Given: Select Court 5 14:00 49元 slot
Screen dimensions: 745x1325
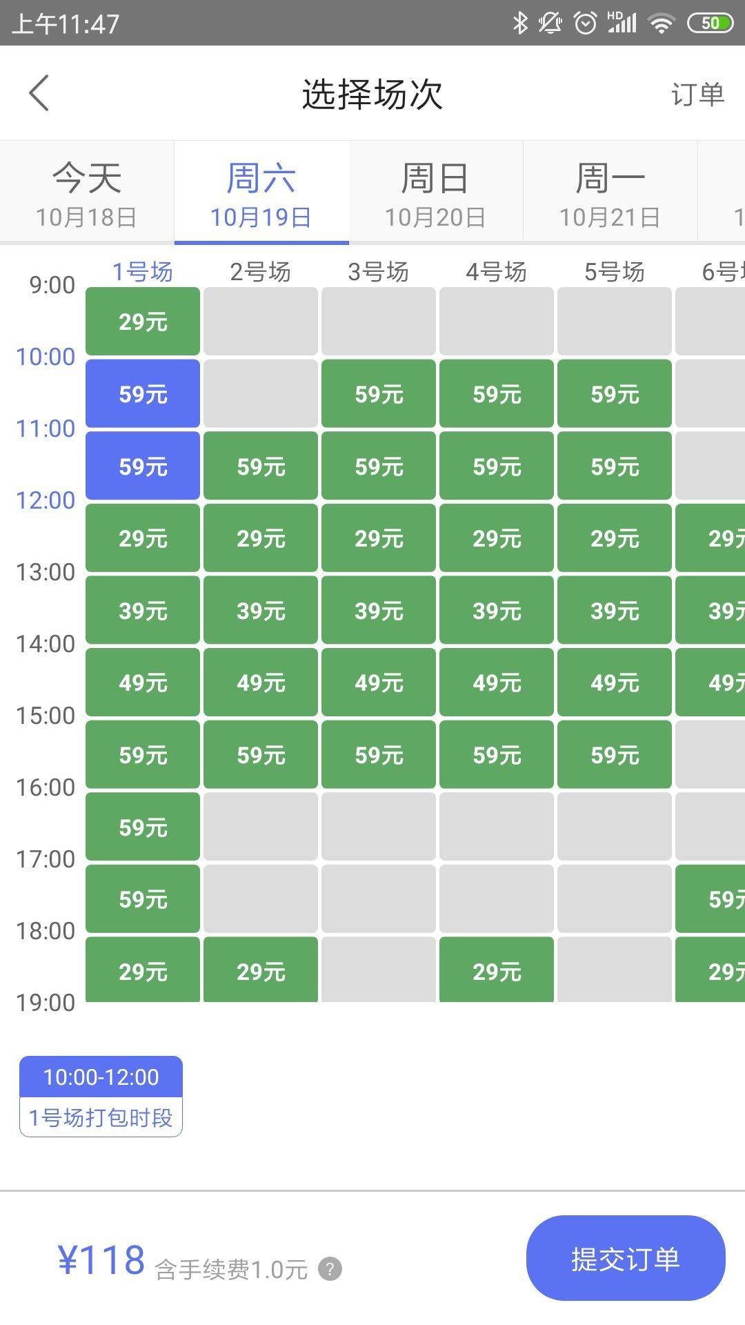Looking at the screenshot, I should [615, 683].
